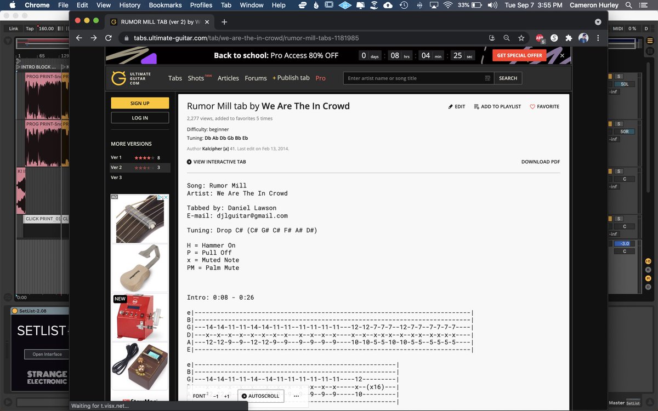Open the Adblock Plus extension
The height and width of the screenshot is (411, 658).
click(x=540, y=38)
